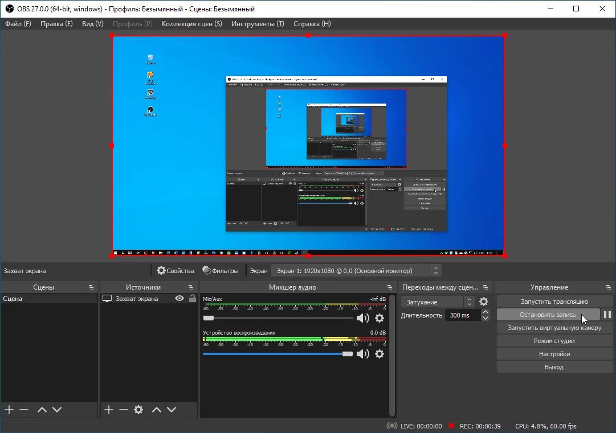The height and width of the screenshot is (433, 616).
Task: Click the red recording indicator dot
Action: [x=452, y=426]
